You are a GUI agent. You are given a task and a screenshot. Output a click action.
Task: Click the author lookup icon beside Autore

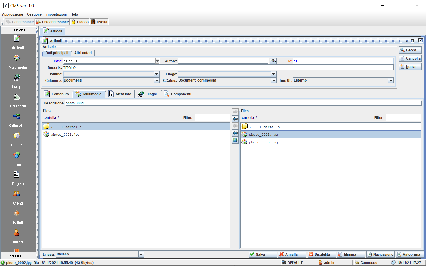point(273,61)
